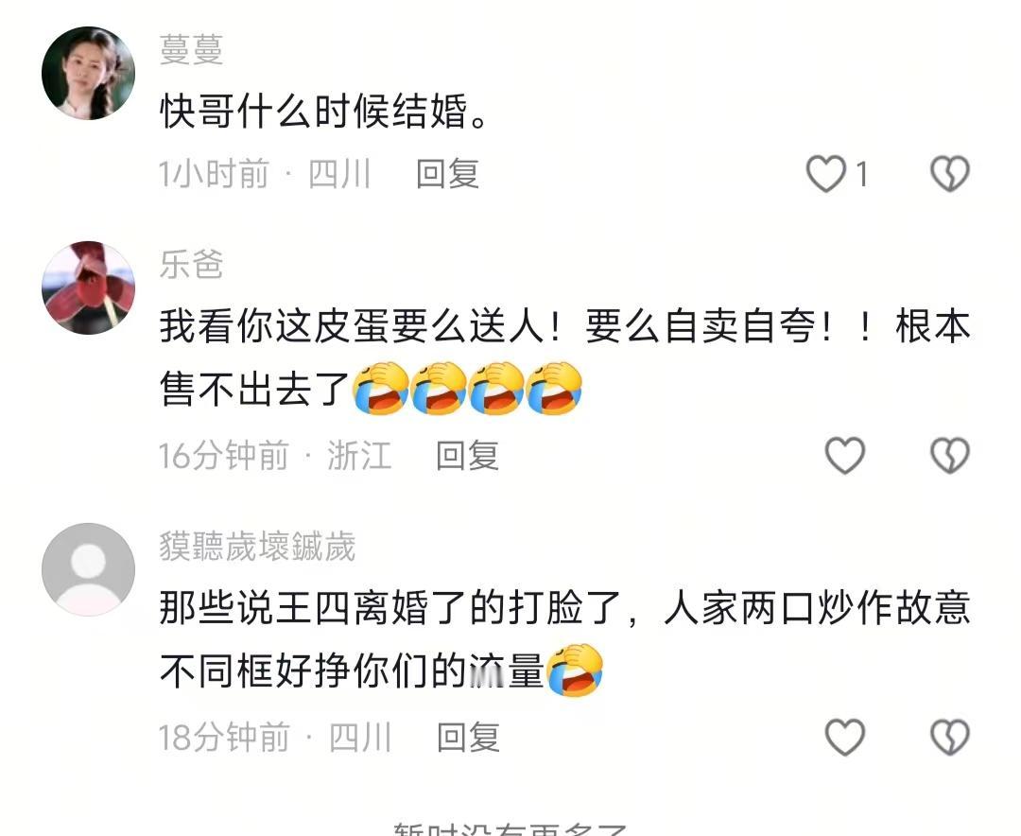
Task: Like the comment about 王四离婚
Action: (x=845, y=737)
